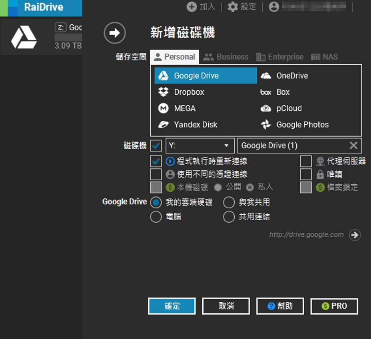Screen dimensions: 371x339
Task: Click the proxy globe icon beside 代理伺服器
Action: pyautogui.click(x=320, y=162)
